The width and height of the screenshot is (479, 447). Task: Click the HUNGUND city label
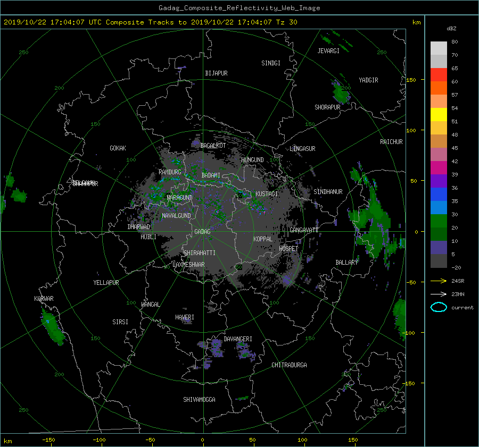(x=252, y=159)
